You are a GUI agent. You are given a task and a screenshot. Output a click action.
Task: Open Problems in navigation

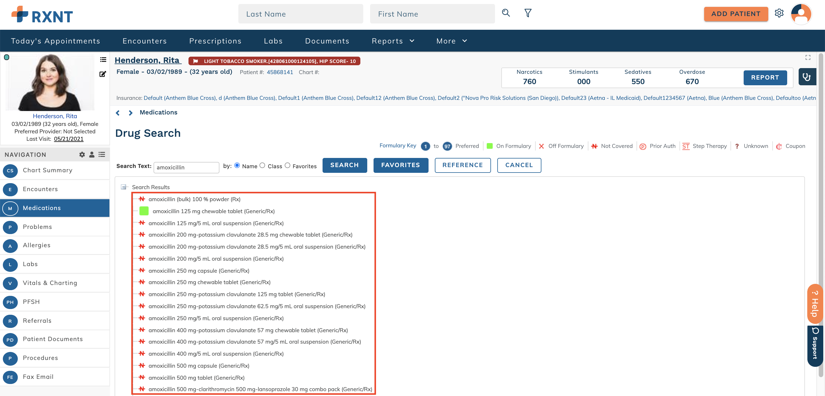(55, 227)
